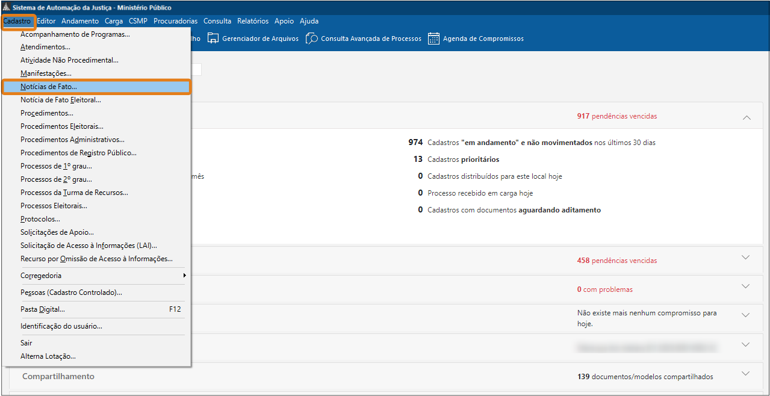This screenshot has height=396, width=770.
Task: Click Não existe mais nenhum compromisso text
Action: click(x=647, y=318)
